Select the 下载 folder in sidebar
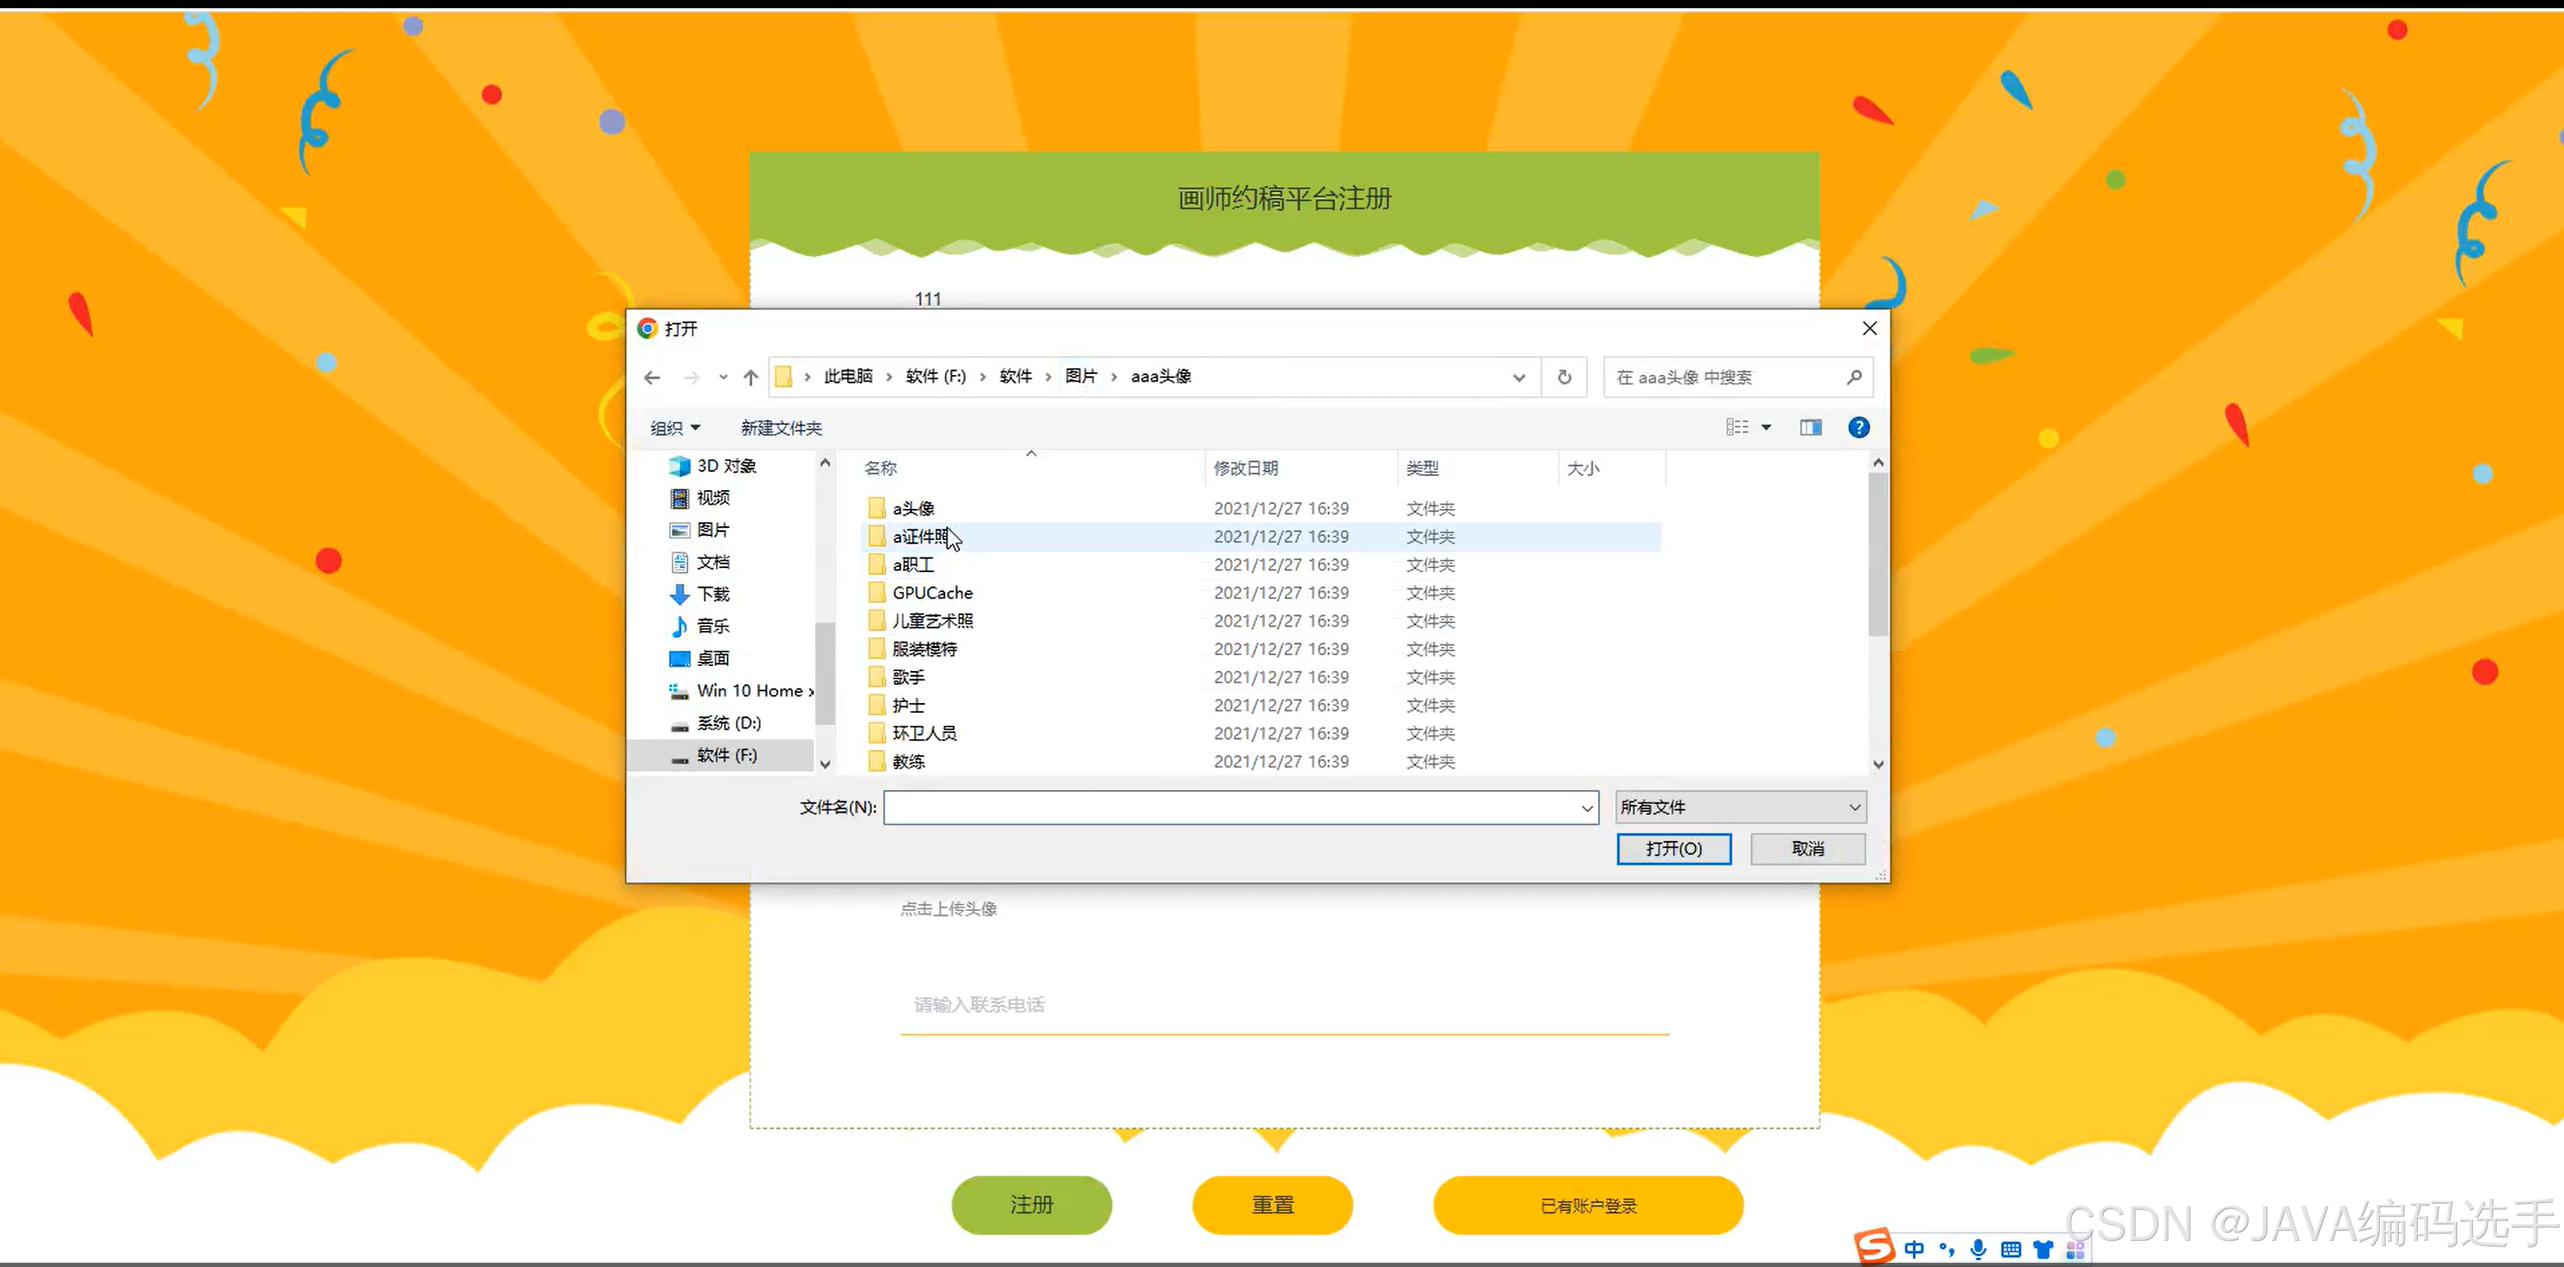The image size is (2564, 1267). tap(713, 594)
